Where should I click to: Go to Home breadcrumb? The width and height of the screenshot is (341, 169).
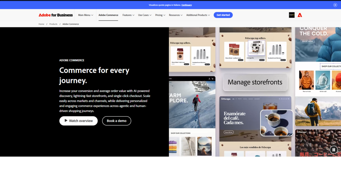coord(41,24)
